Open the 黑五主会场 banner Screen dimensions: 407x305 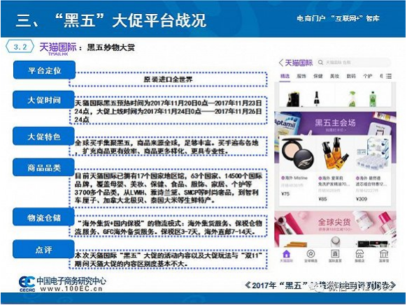pos(335,124)
